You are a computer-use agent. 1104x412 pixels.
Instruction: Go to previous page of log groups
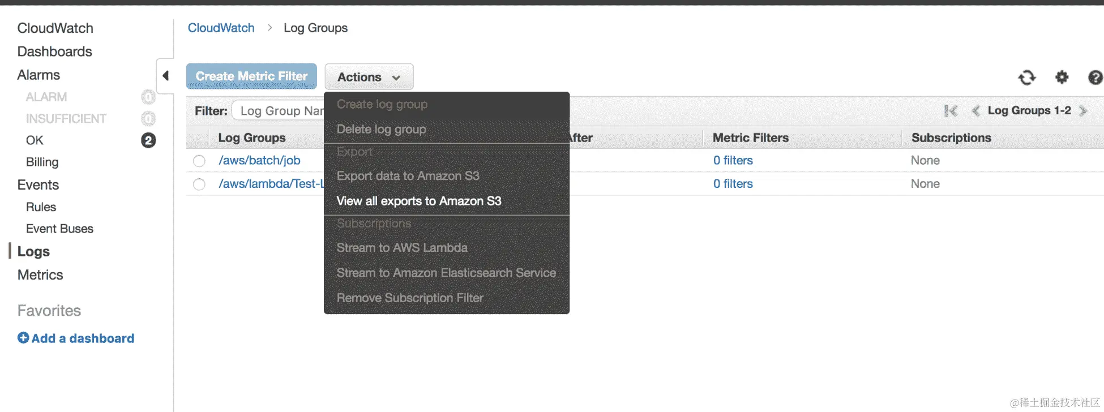pyautogui.click(x=975, y=111)
